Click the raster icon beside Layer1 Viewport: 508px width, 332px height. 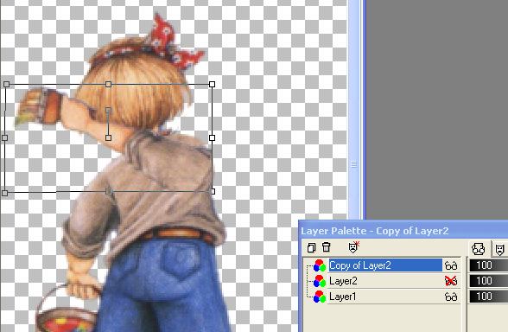(319, 297)
